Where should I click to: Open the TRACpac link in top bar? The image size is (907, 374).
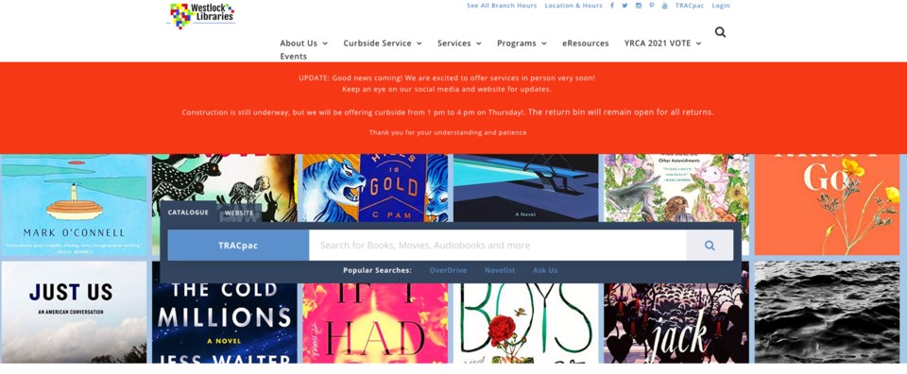(x=690, y=6)
